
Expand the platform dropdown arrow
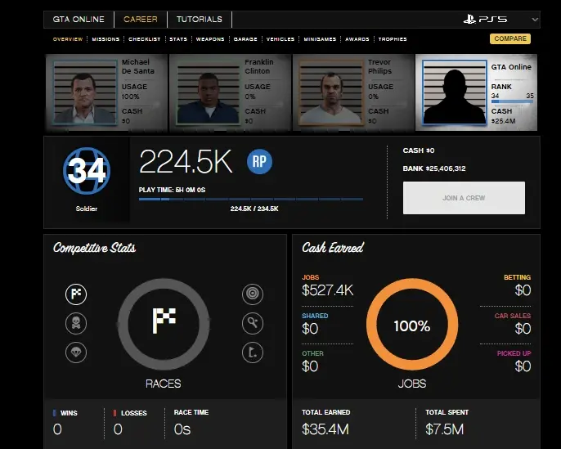(x=535, y=20)
